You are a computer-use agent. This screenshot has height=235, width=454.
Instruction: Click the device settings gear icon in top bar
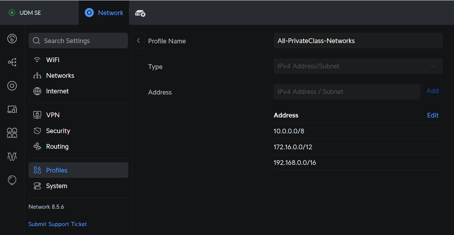coord(140,13)
